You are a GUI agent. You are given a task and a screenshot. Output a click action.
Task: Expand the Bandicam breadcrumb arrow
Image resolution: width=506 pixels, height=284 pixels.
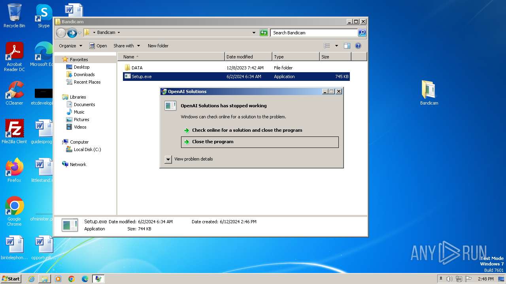(x=119, y=33)
